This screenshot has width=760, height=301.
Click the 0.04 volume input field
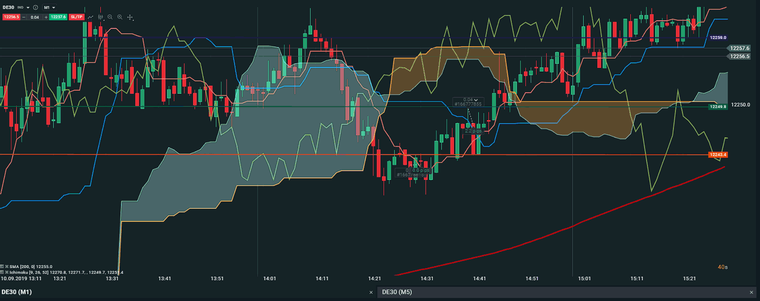click(34, 17)
